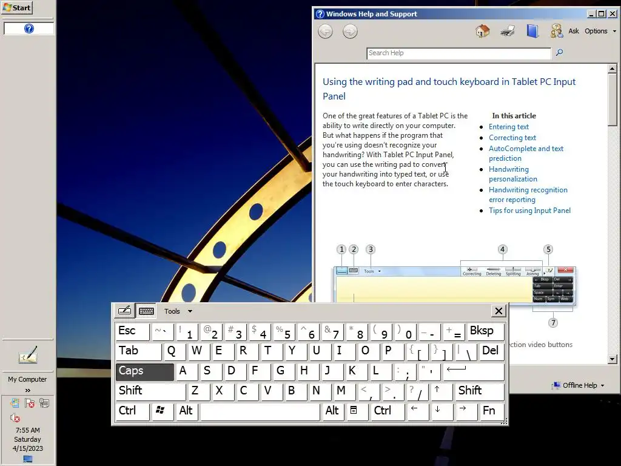Open Browse Help book icon

[x=532, y=31]
